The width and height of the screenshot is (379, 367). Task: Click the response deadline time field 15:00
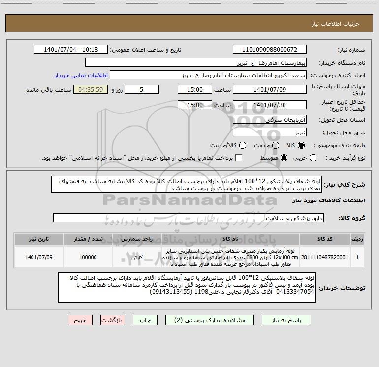click(x=195, y=89)
